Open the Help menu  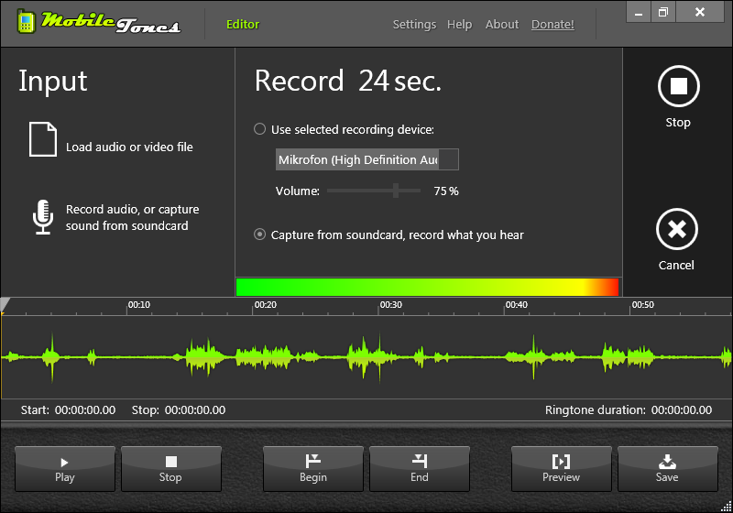coord(459,25)
